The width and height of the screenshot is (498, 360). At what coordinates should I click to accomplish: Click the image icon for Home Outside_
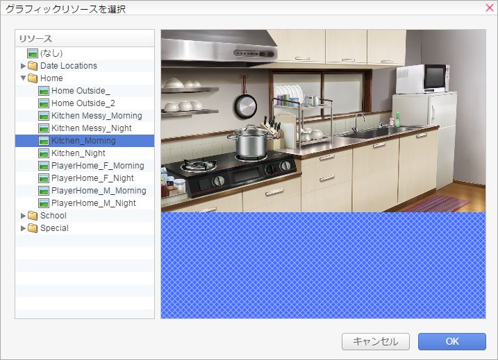(x=44, y=91)
